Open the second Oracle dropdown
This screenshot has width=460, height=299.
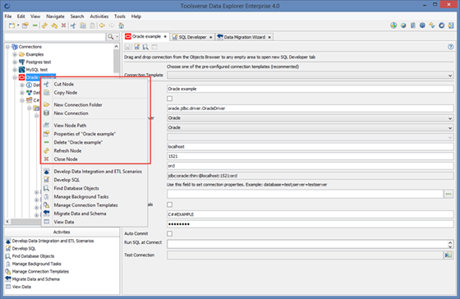[x=310, y=127]
